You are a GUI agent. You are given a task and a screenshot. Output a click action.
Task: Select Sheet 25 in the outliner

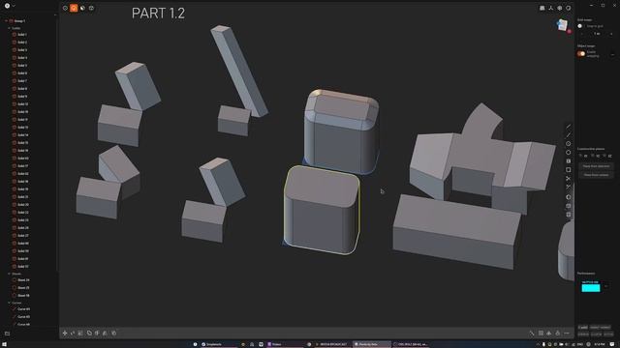pos(23,288)
